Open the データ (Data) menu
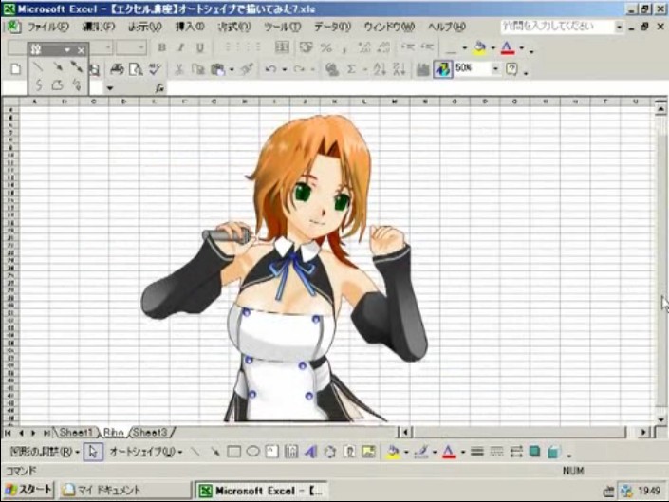This screenshot has width=669, height=502. click(x=332, y=27)
